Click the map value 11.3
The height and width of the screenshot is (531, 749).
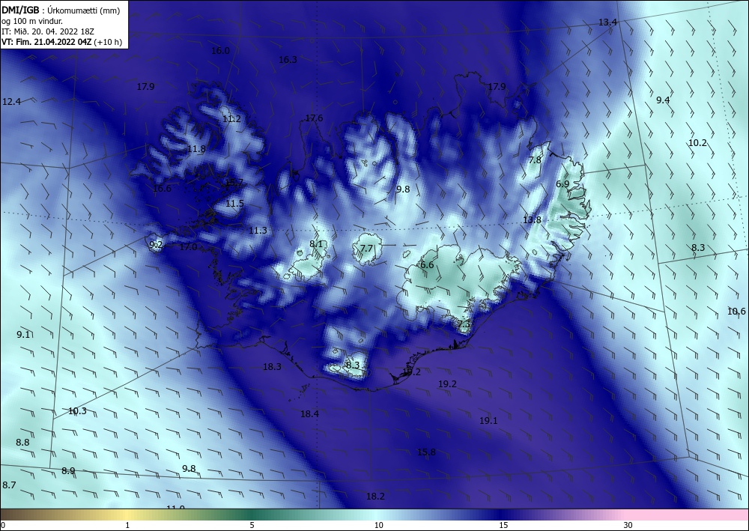(x=258, y=231)
